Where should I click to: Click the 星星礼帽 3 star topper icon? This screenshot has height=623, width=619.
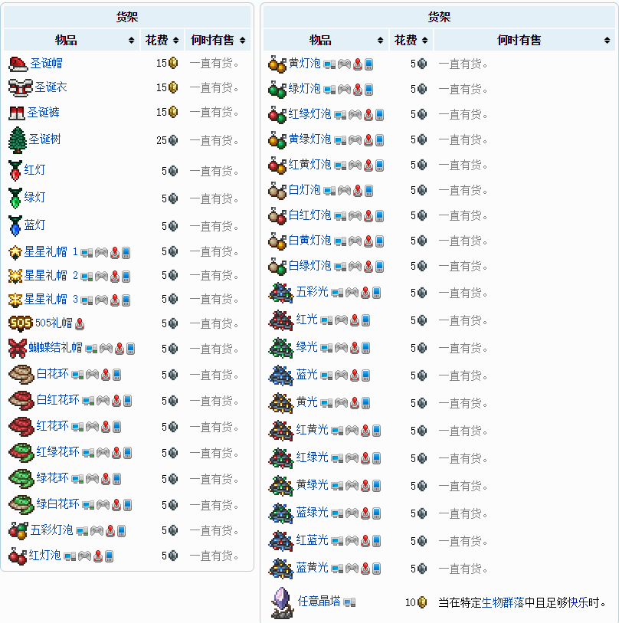coord(15,300)
